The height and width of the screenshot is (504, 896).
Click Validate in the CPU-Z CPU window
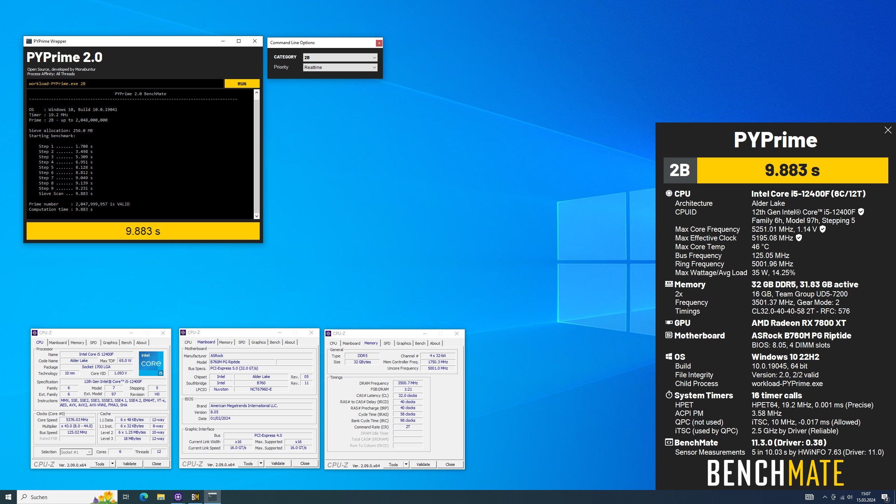(129, 464)
